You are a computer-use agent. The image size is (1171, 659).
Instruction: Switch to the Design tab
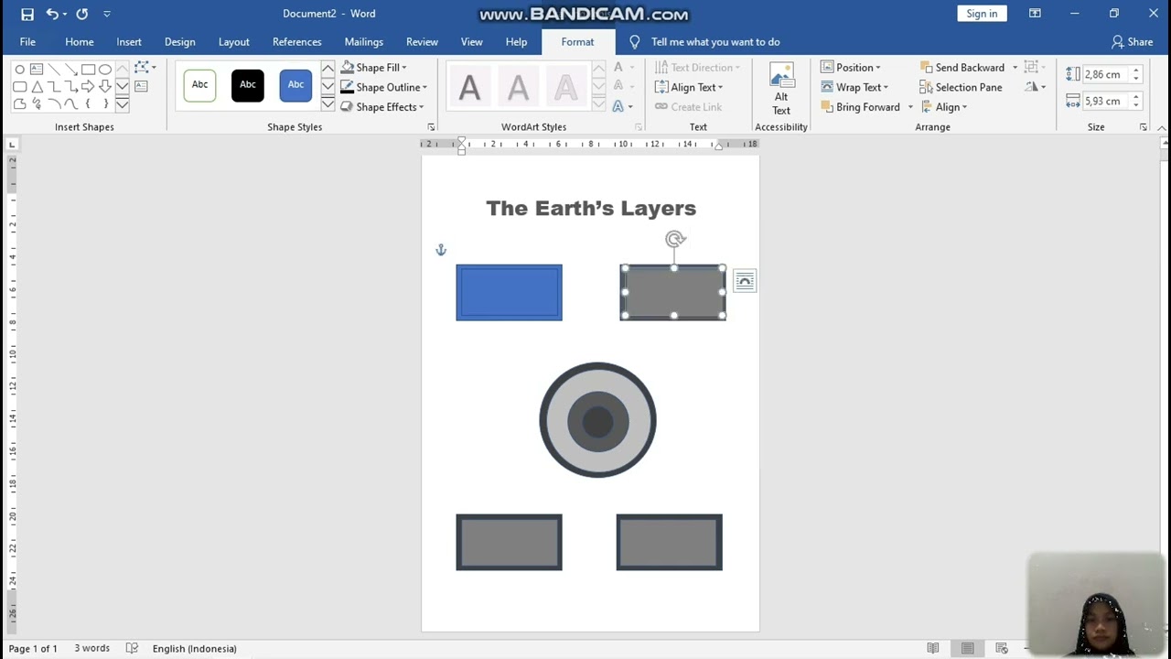(x=179, y=42)
